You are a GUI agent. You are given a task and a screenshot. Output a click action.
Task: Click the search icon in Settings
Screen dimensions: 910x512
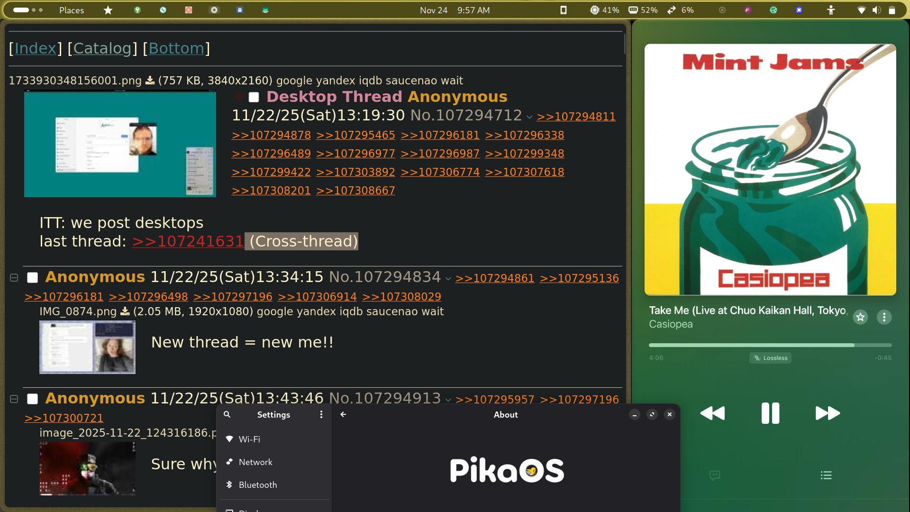(227, 414)
